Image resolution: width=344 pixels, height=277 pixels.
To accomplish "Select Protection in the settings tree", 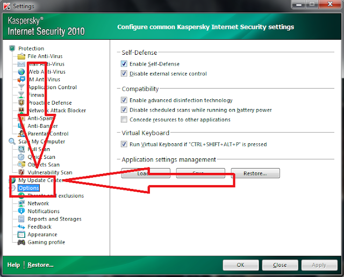I will pyautogui.click(x=31, y=48).
